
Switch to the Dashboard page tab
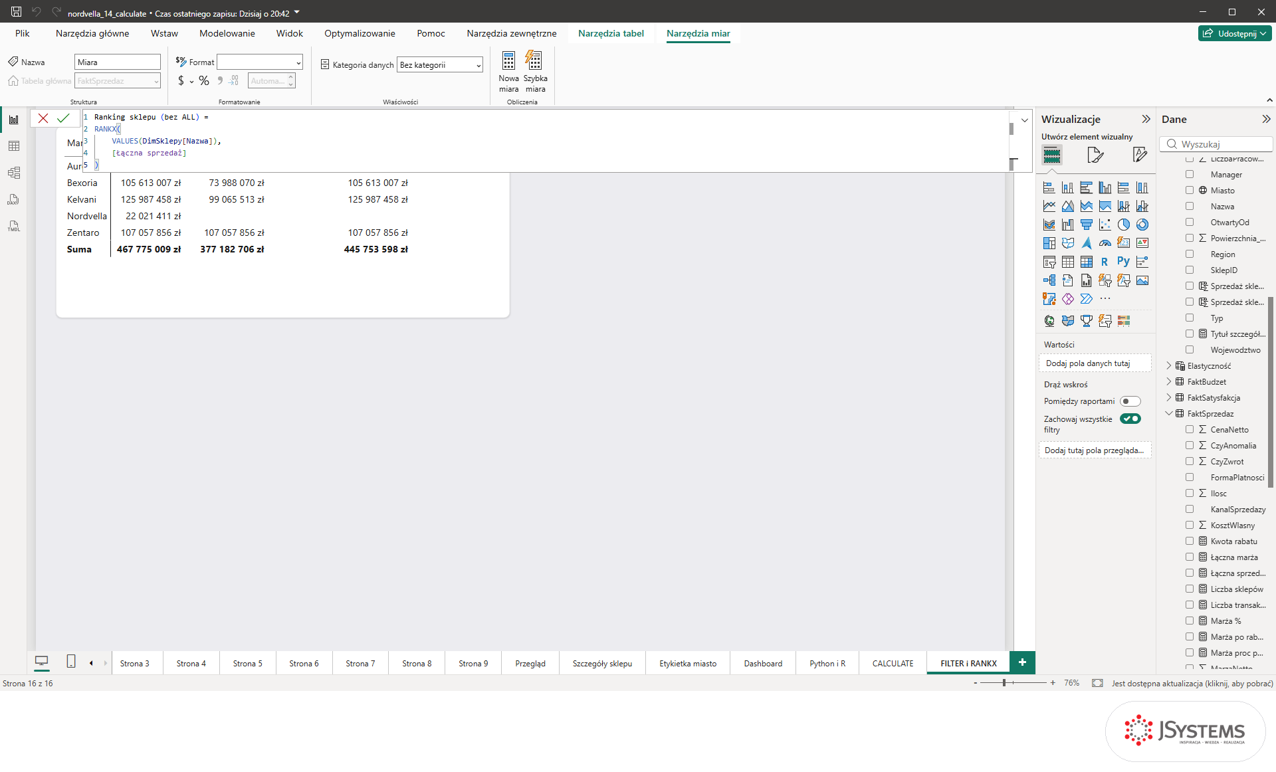763,663
